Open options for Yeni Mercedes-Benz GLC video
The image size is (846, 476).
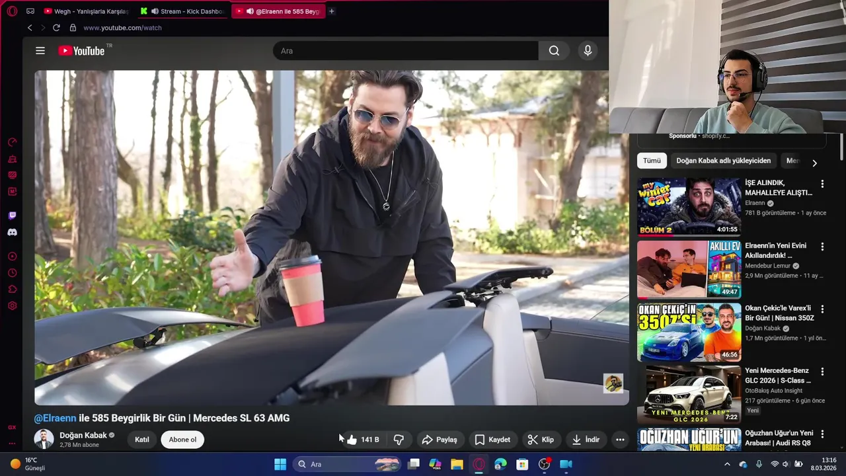click(x=822, y=372)
